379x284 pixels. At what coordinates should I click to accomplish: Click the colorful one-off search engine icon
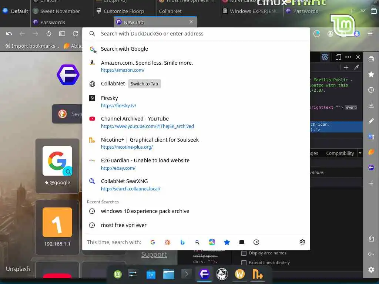pos(212,242)
